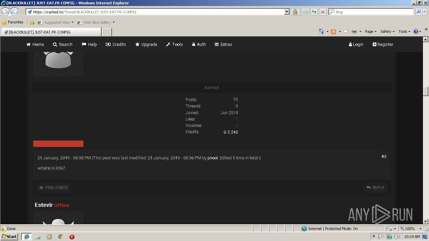
Task: Open the Help nav link
Action: (89, 44)
